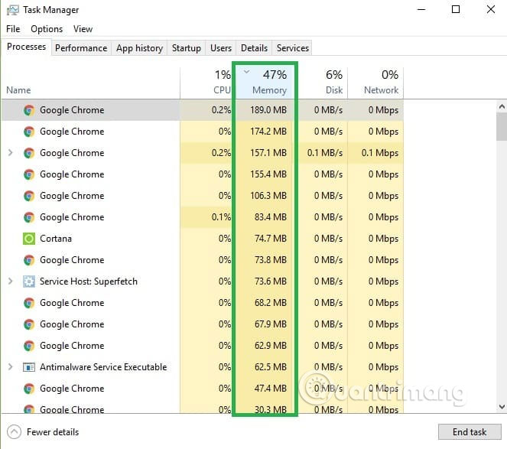Click the 83.4 MB memory value
This screenshot has width=507, height=449.
271,217
